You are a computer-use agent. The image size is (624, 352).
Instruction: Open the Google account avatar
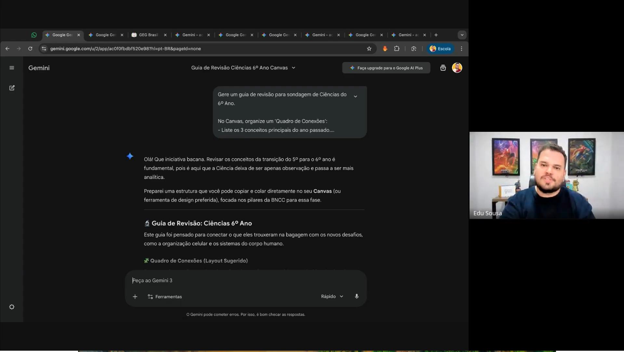[x=457, y=68]
